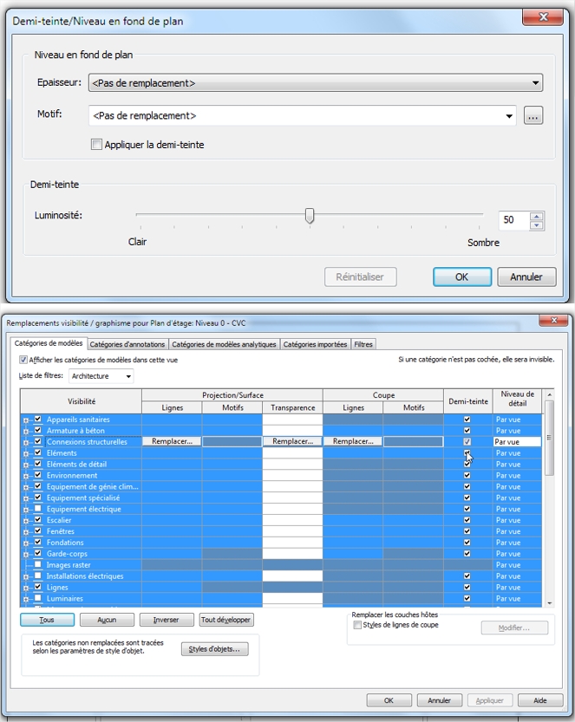The width and height of the screenshot is (575, 722).
Task: Click the Luminosité slider handle
Action: [310, 217]
